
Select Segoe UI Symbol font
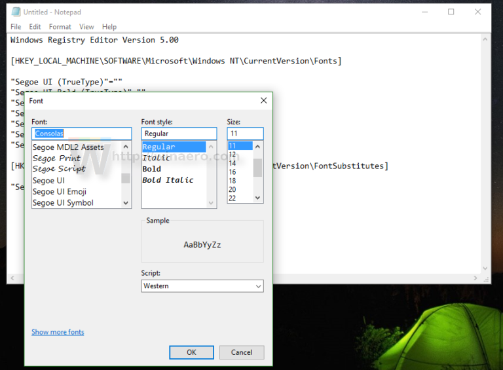tap(63, 203)
